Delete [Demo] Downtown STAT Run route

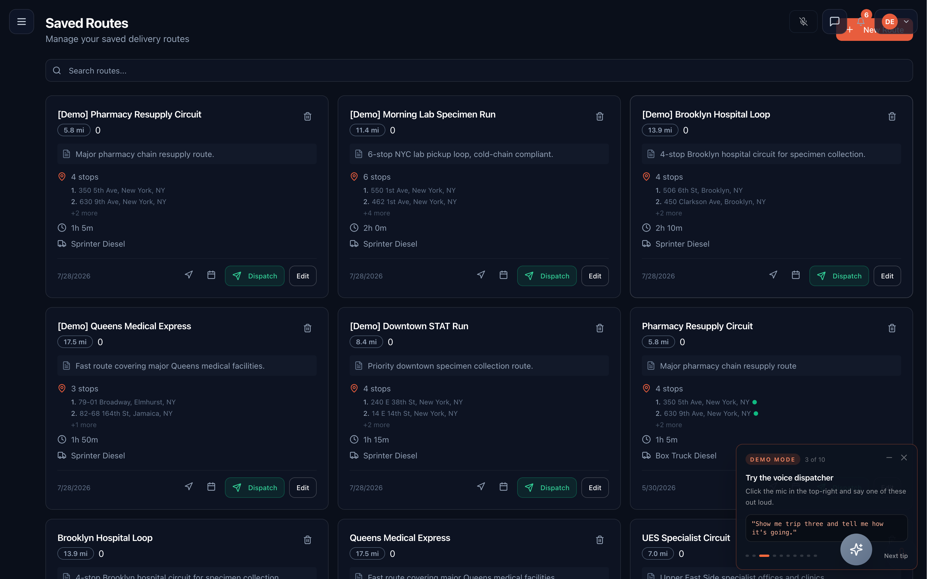pyautogui.click(x=600, y=328)
